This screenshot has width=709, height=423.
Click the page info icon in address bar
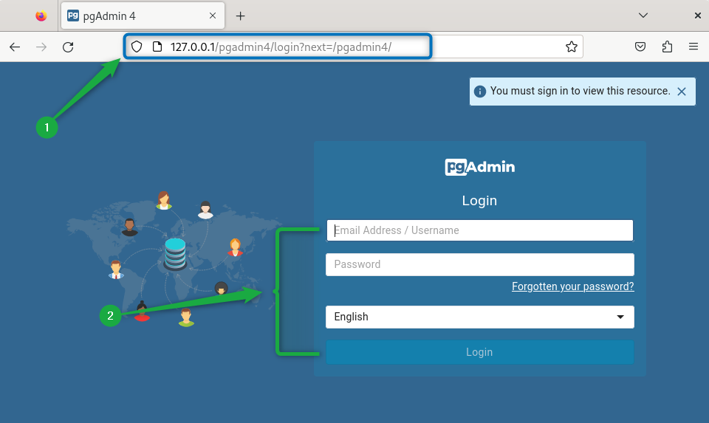[157, 47]
